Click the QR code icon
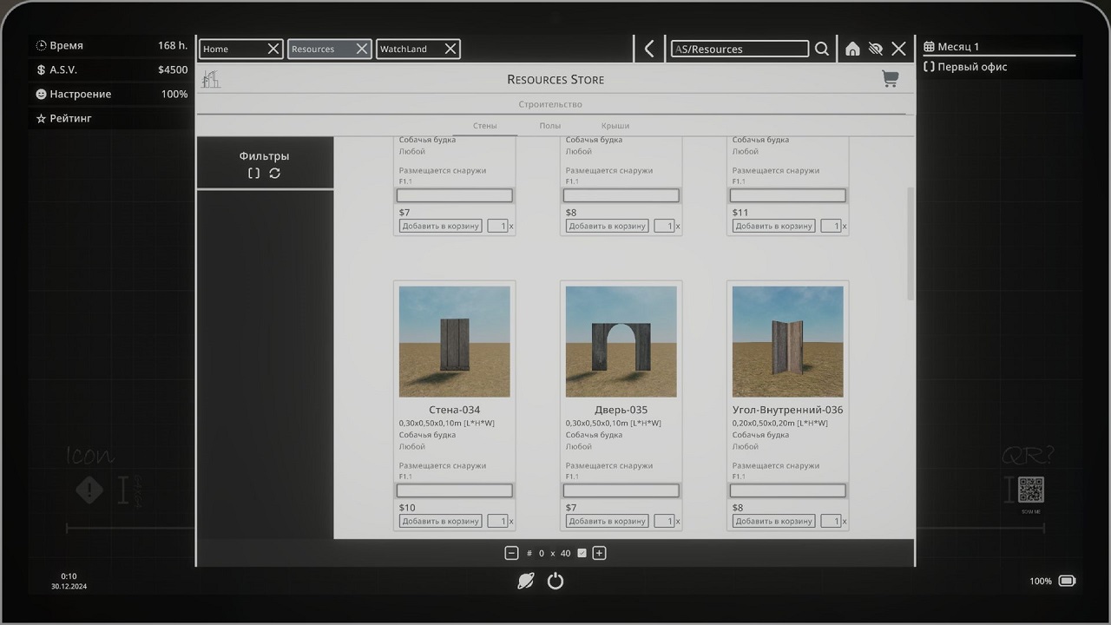Image resolution: width=1111 pixels, height=625 pixels. [1030, 490]
